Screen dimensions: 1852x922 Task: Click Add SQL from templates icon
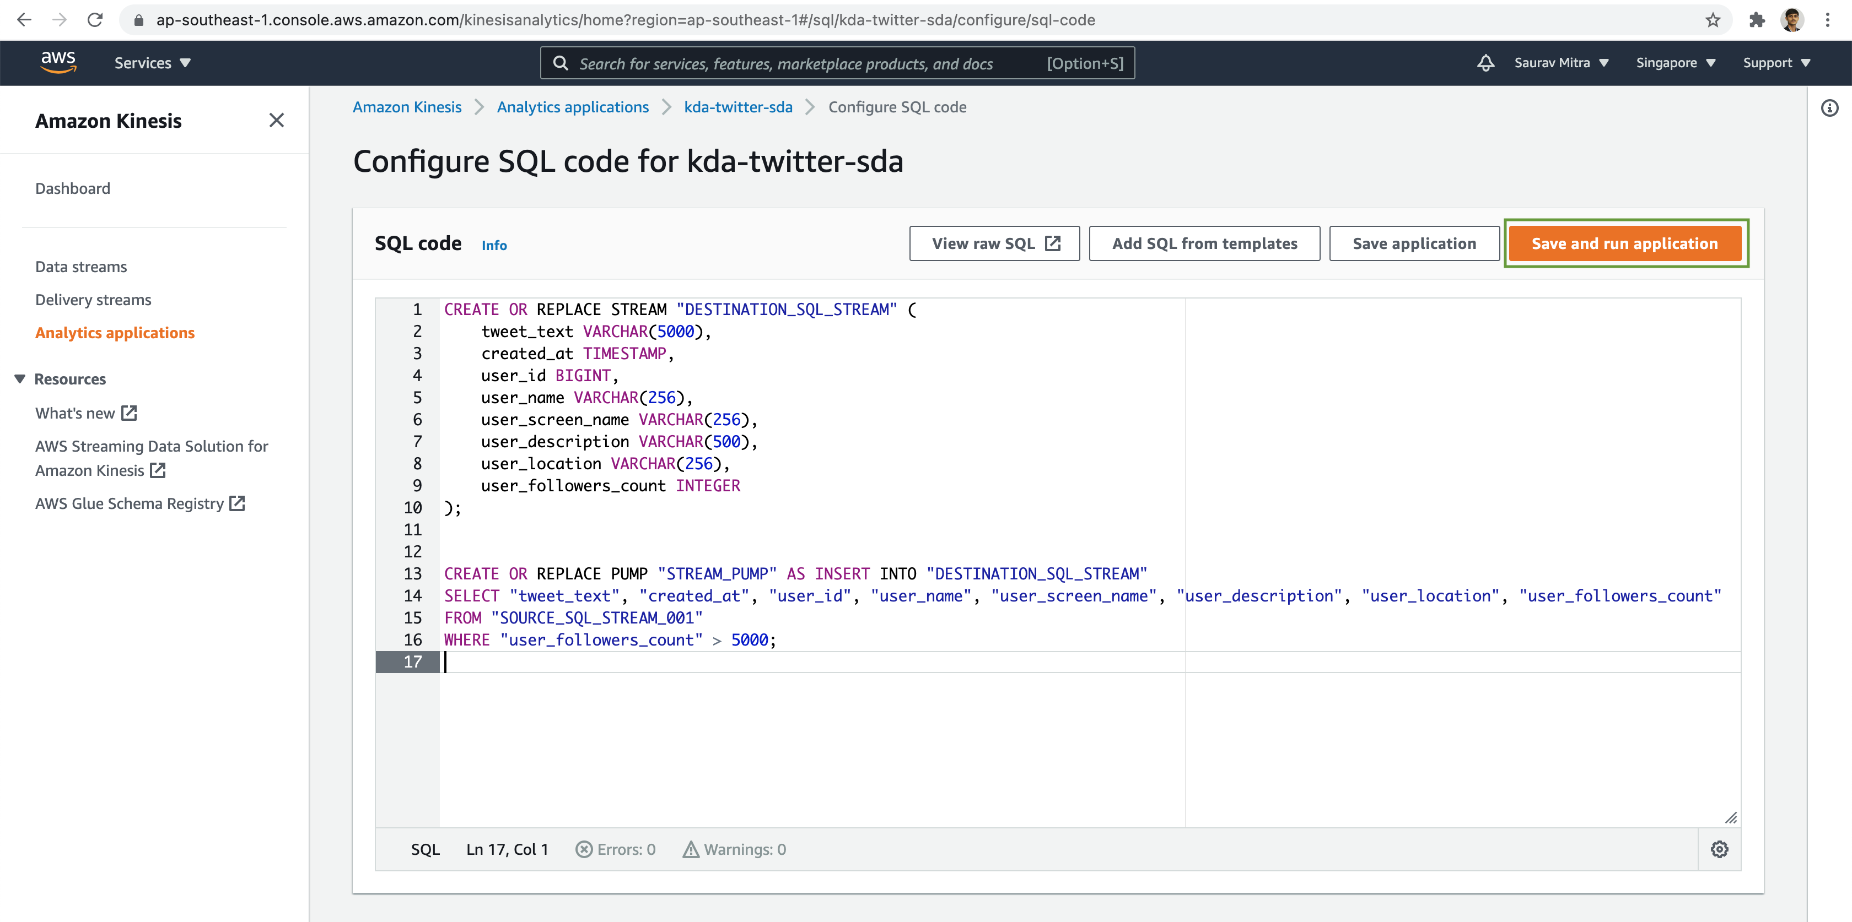point(1205,243)
